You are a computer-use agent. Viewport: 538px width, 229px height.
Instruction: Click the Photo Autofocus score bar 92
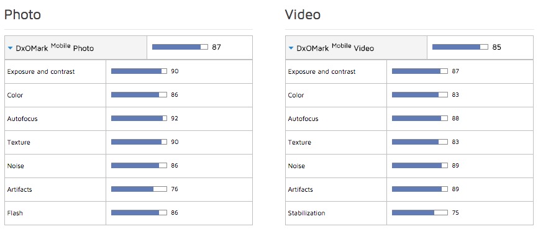139,119
